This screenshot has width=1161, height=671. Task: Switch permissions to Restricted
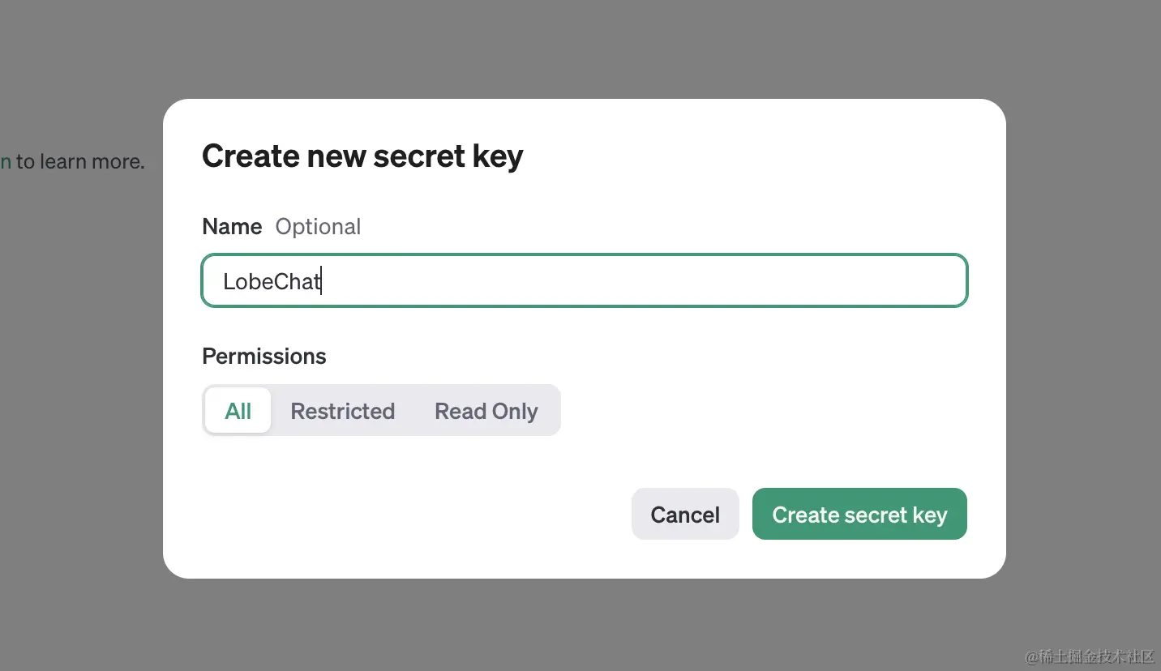pyautogui.click(x=342, y=411)
